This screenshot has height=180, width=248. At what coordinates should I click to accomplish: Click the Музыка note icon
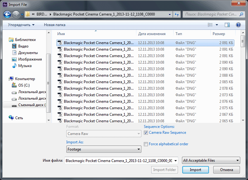(x=14, y=65)
